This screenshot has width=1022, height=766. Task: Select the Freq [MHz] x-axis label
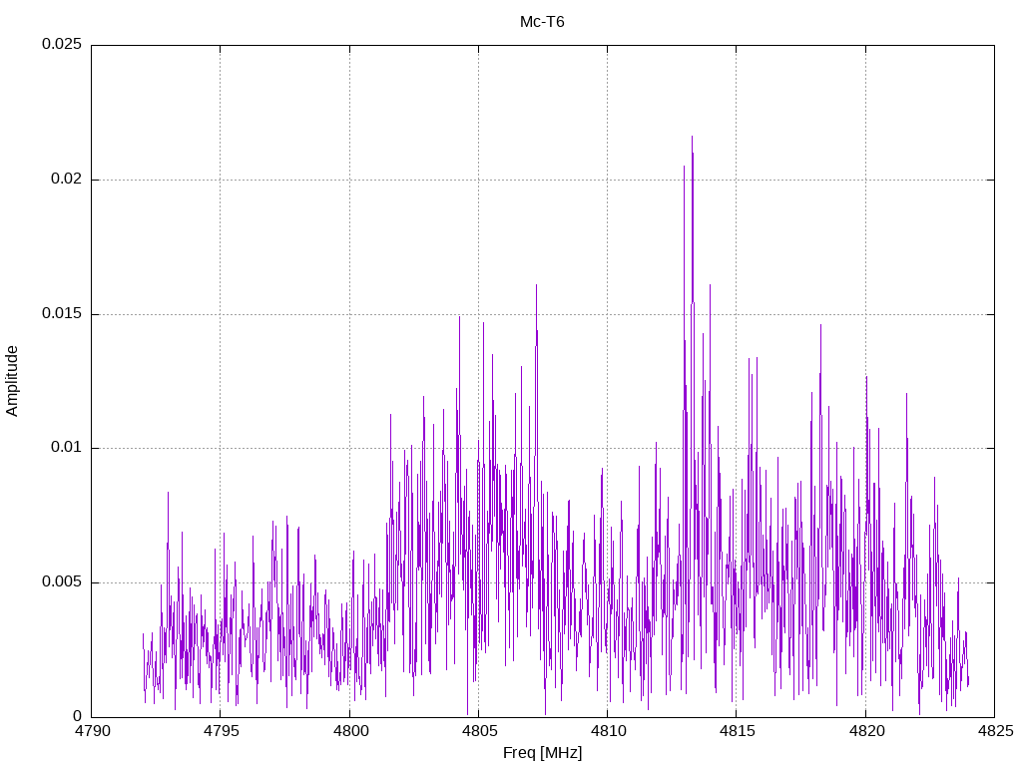(542, 753)
